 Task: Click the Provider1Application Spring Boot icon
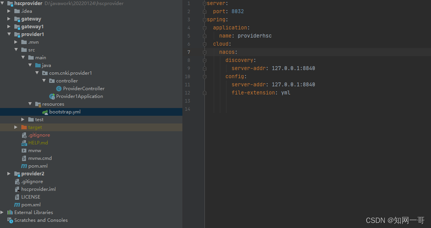coord(52,96)
